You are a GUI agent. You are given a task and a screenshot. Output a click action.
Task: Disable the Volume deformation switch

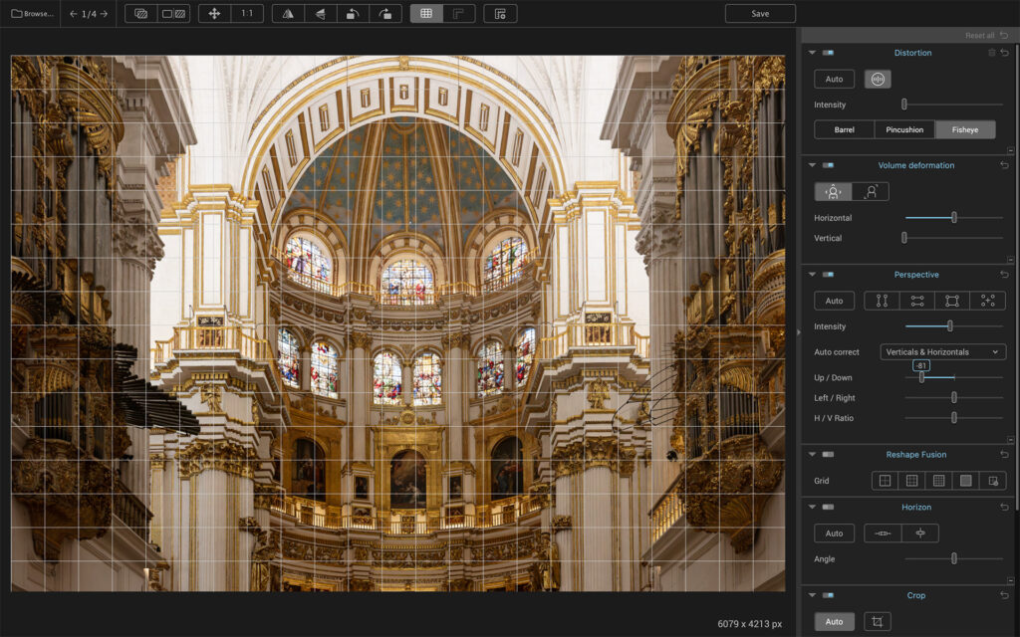(x=828, y=165)
